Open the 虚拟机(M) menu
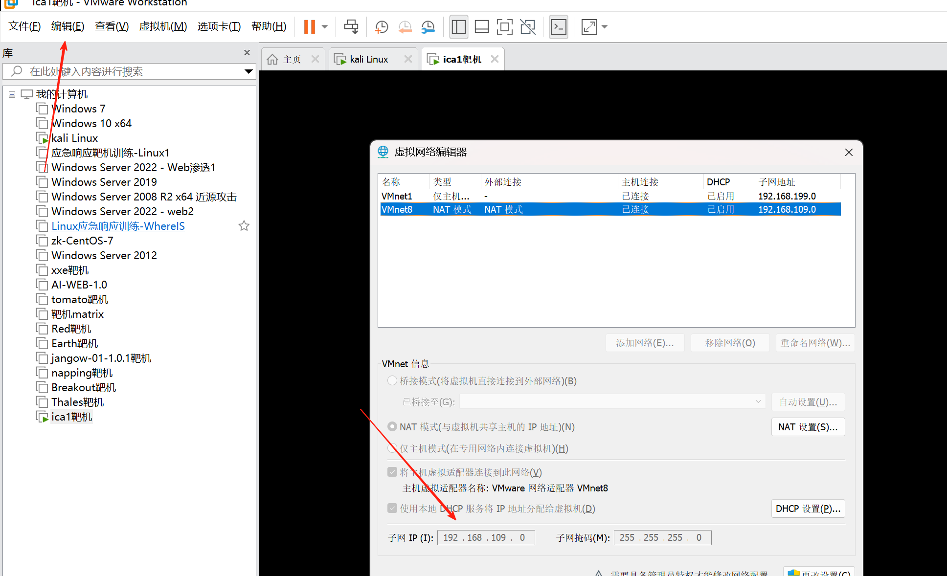The width and height of the screenshot is (947, 576). [x=163, y=26]
